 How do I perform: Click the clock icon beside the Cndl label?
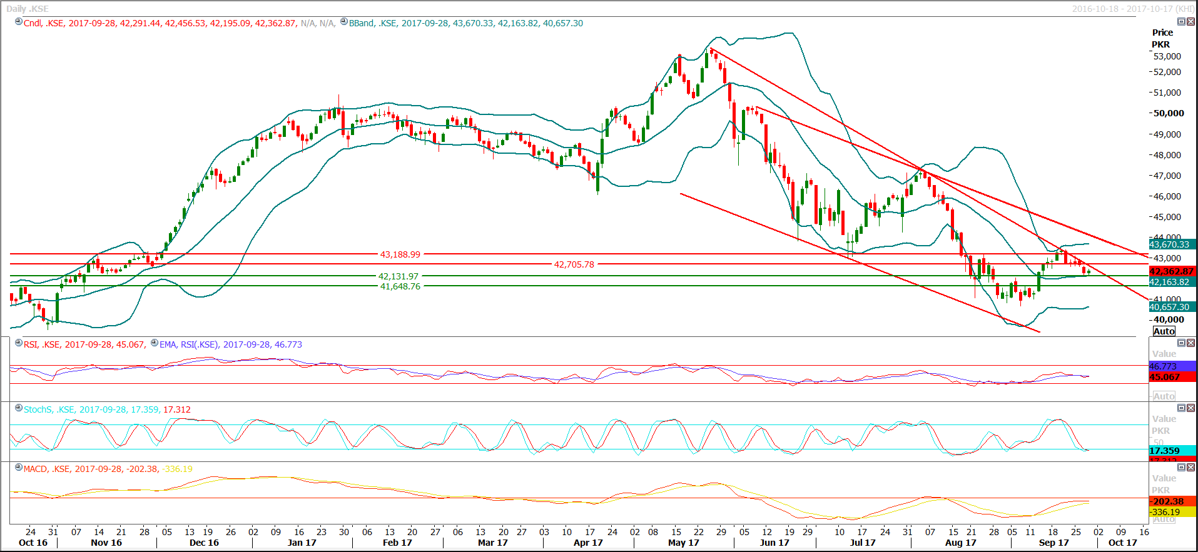[19, 22]
